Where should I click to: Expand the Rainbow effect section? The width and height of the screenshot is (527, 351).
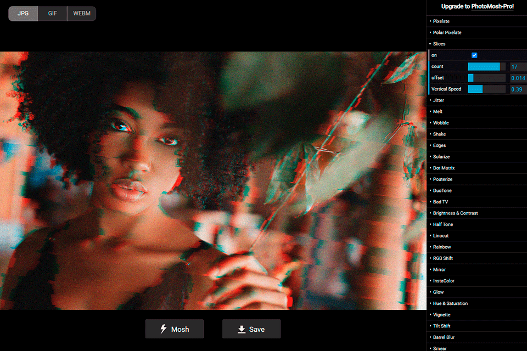pyautogui.click(x=476, y=247)
